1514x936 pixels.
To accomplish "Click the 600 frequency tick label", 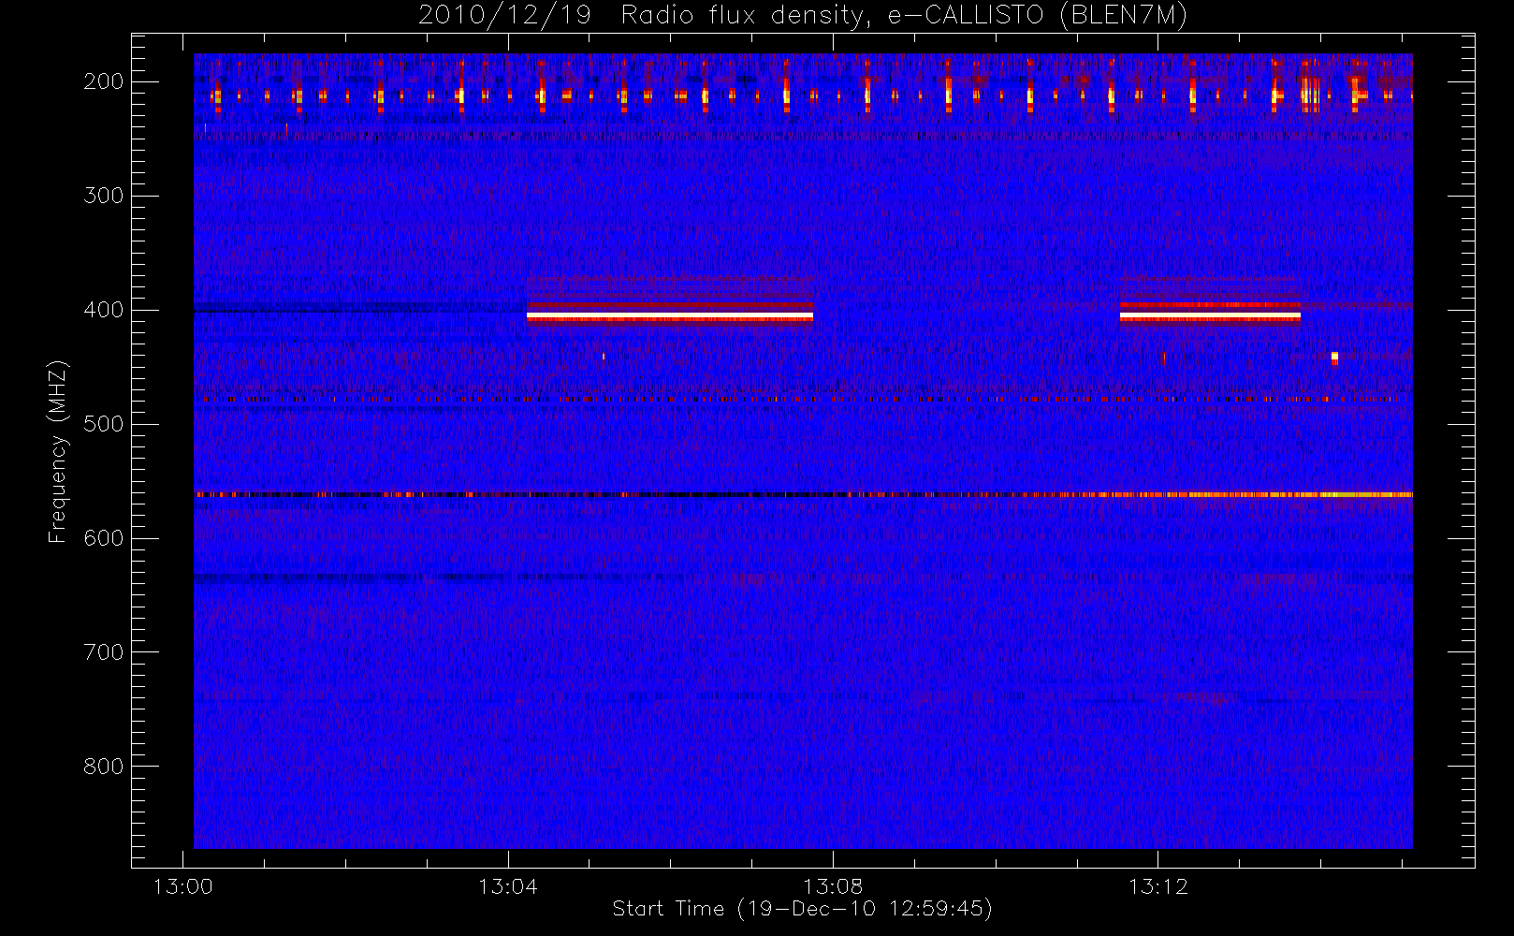I will 104,538.
